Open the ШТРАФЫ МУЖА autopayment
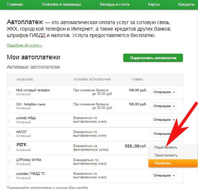The image size is (198, 192). click(x=29, y=160)
